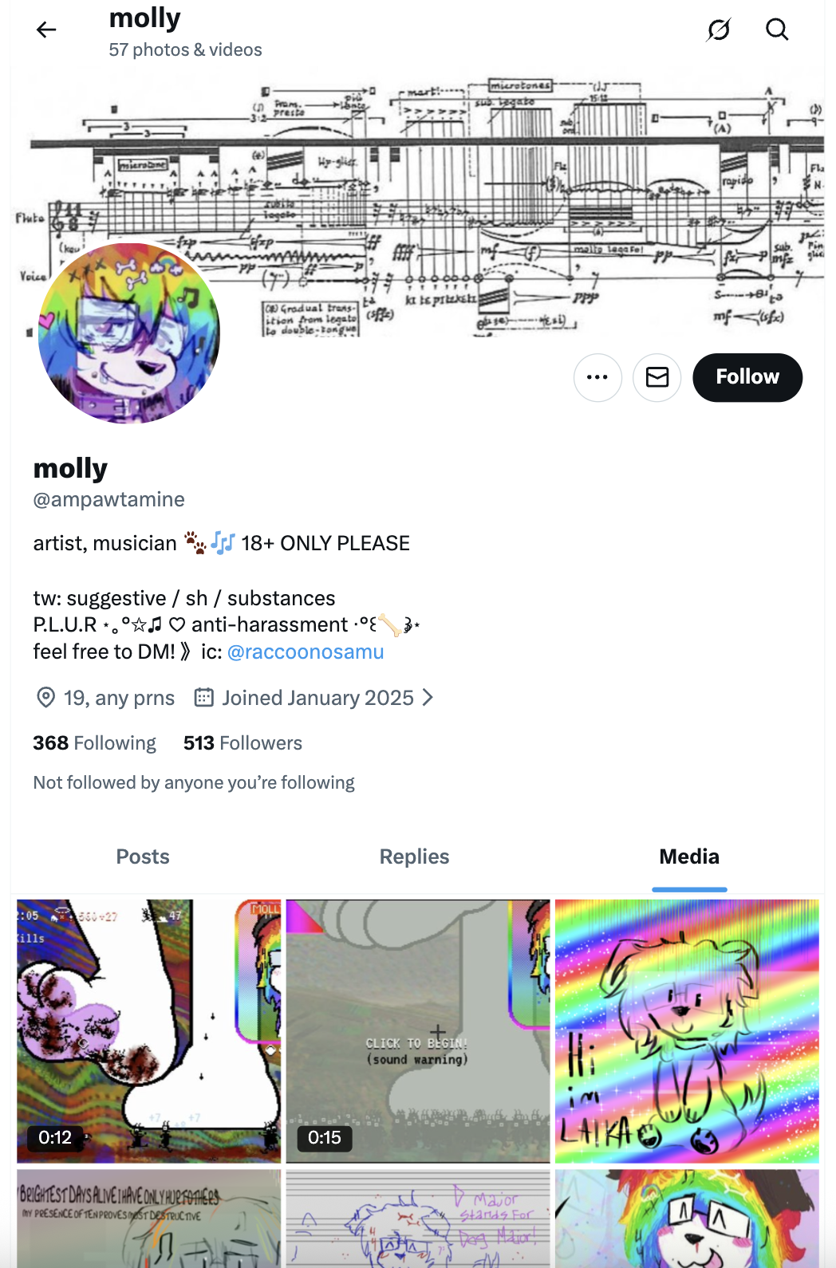Open the @raccoonosamu mention link
This screenshot has width=836, height=1268.
[306, 652]
